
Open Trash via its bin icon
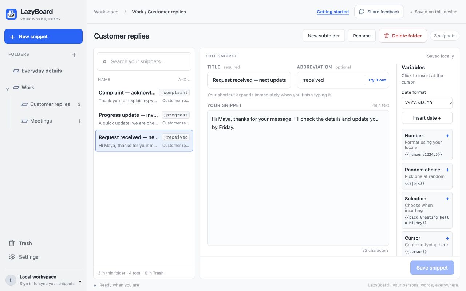tap(12, 243)
